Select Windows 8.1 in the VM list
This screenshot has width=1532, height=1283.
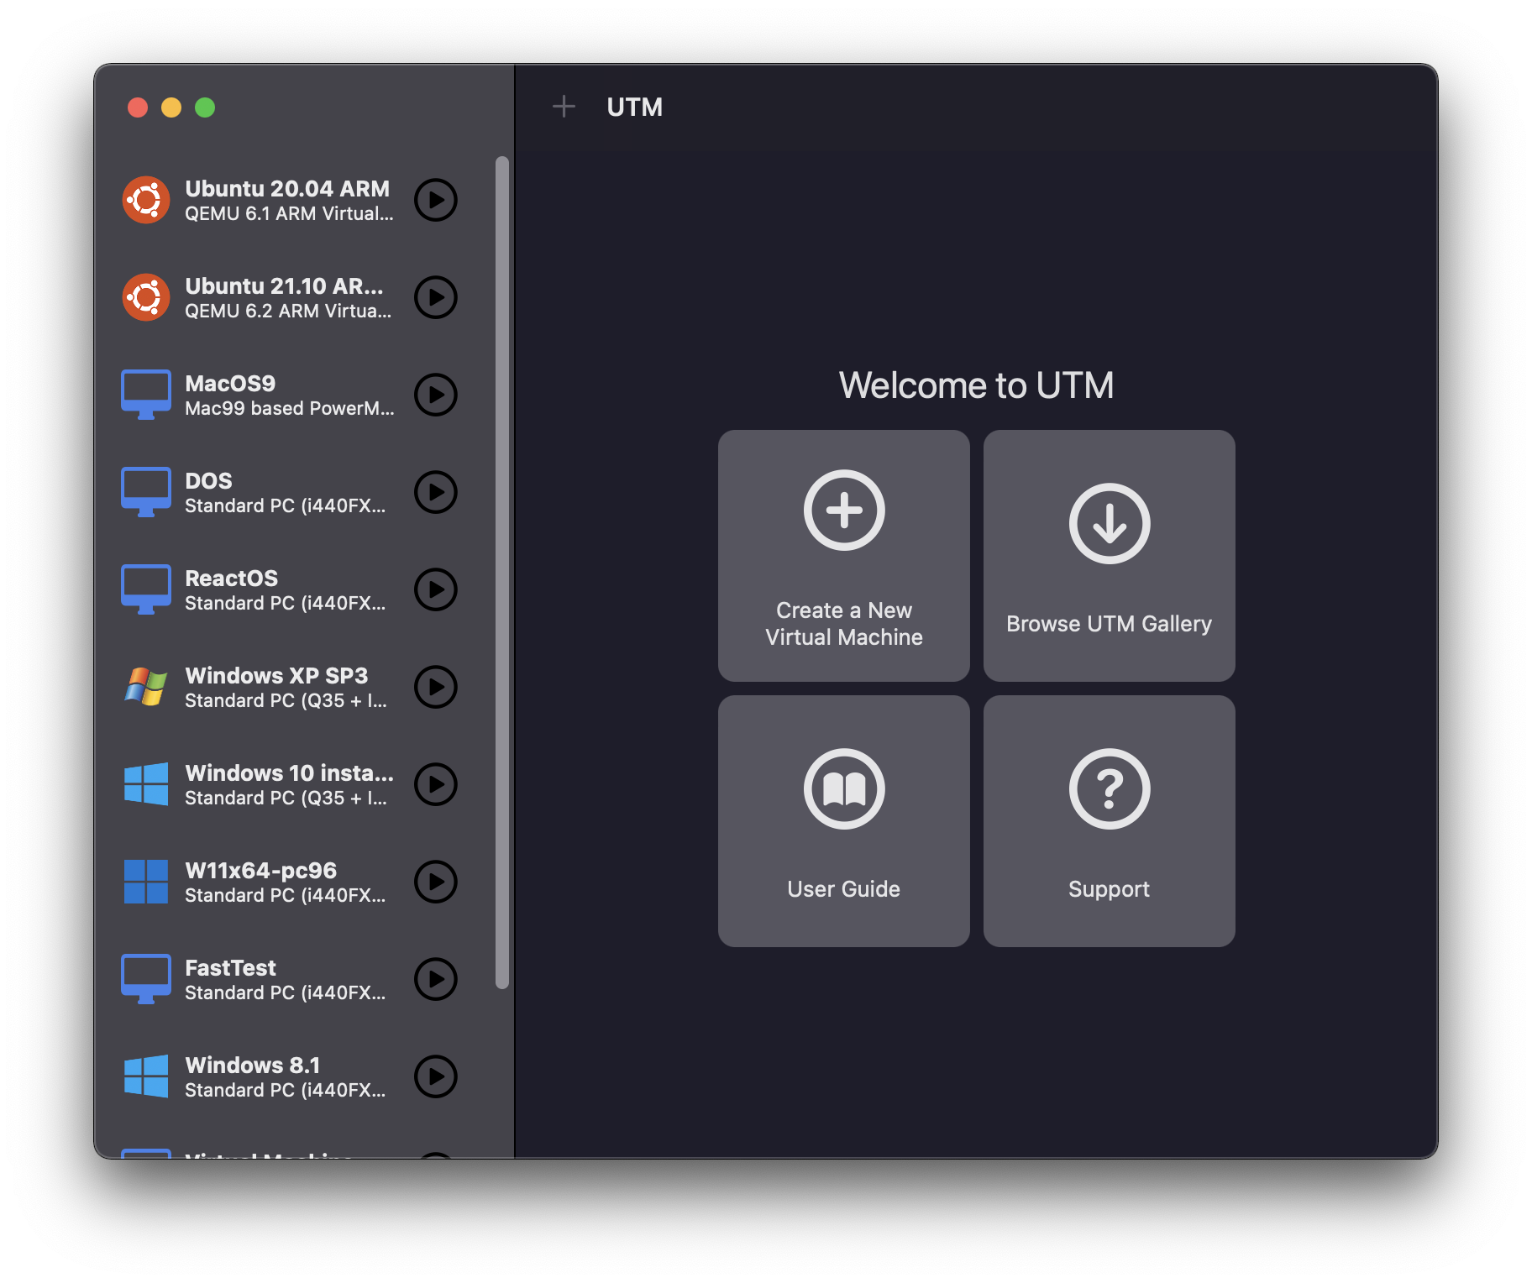pos(289,1076)
